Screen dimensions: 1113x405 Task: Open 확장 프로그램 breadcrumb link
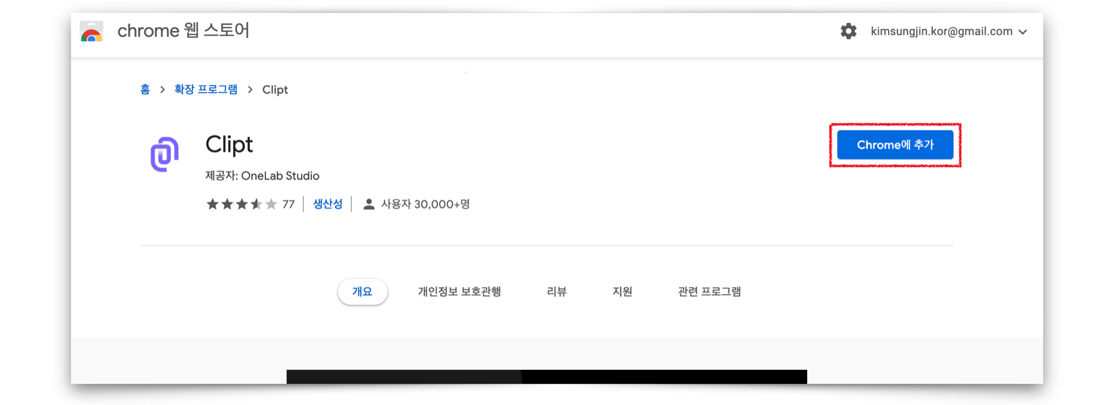coord(206,89)
